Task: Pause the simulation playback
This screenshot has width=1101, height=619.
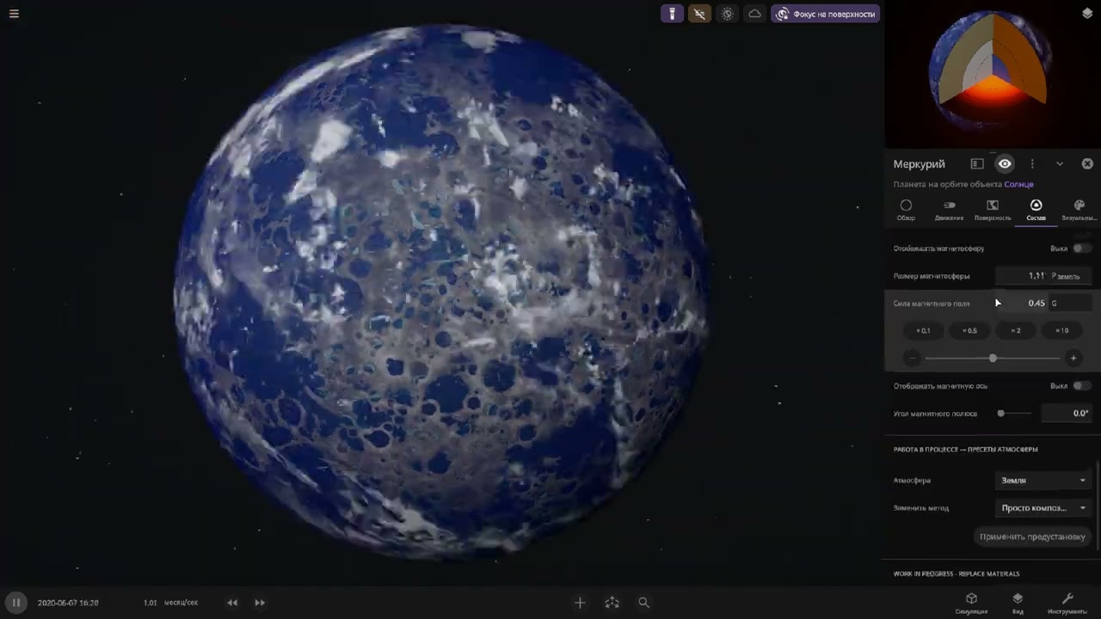Action: (x=15, y=603)
